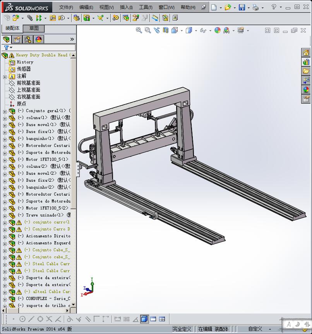Open Appearances color-ball icon in task pane

[x=306, y=90]
